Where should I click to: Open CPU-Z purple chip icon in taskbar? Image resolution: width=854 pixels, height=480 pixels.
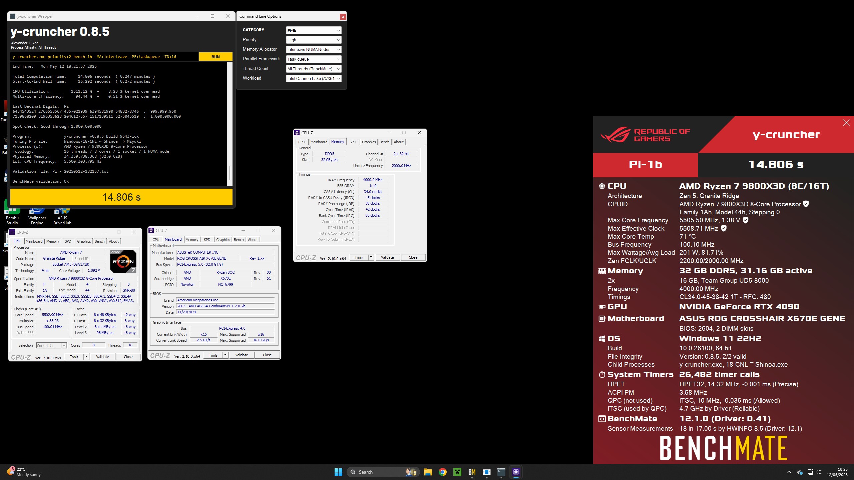(516, 472)
